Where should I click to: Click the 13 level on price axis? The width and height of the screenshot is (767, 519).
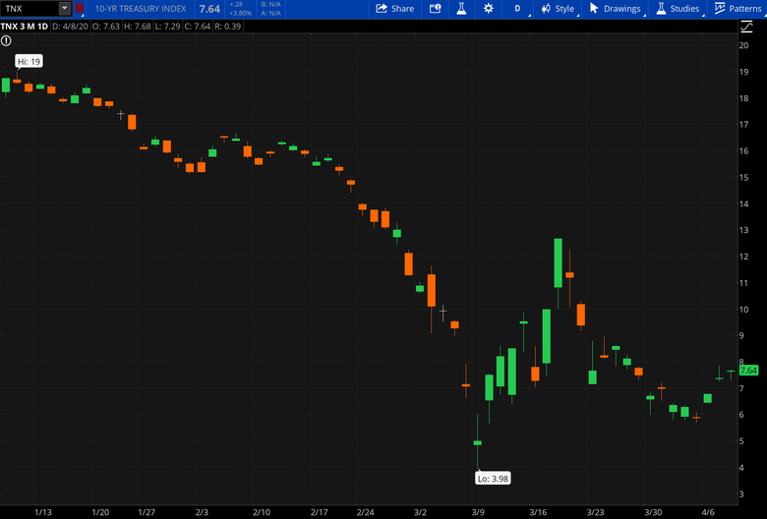(x=744, y=230)
